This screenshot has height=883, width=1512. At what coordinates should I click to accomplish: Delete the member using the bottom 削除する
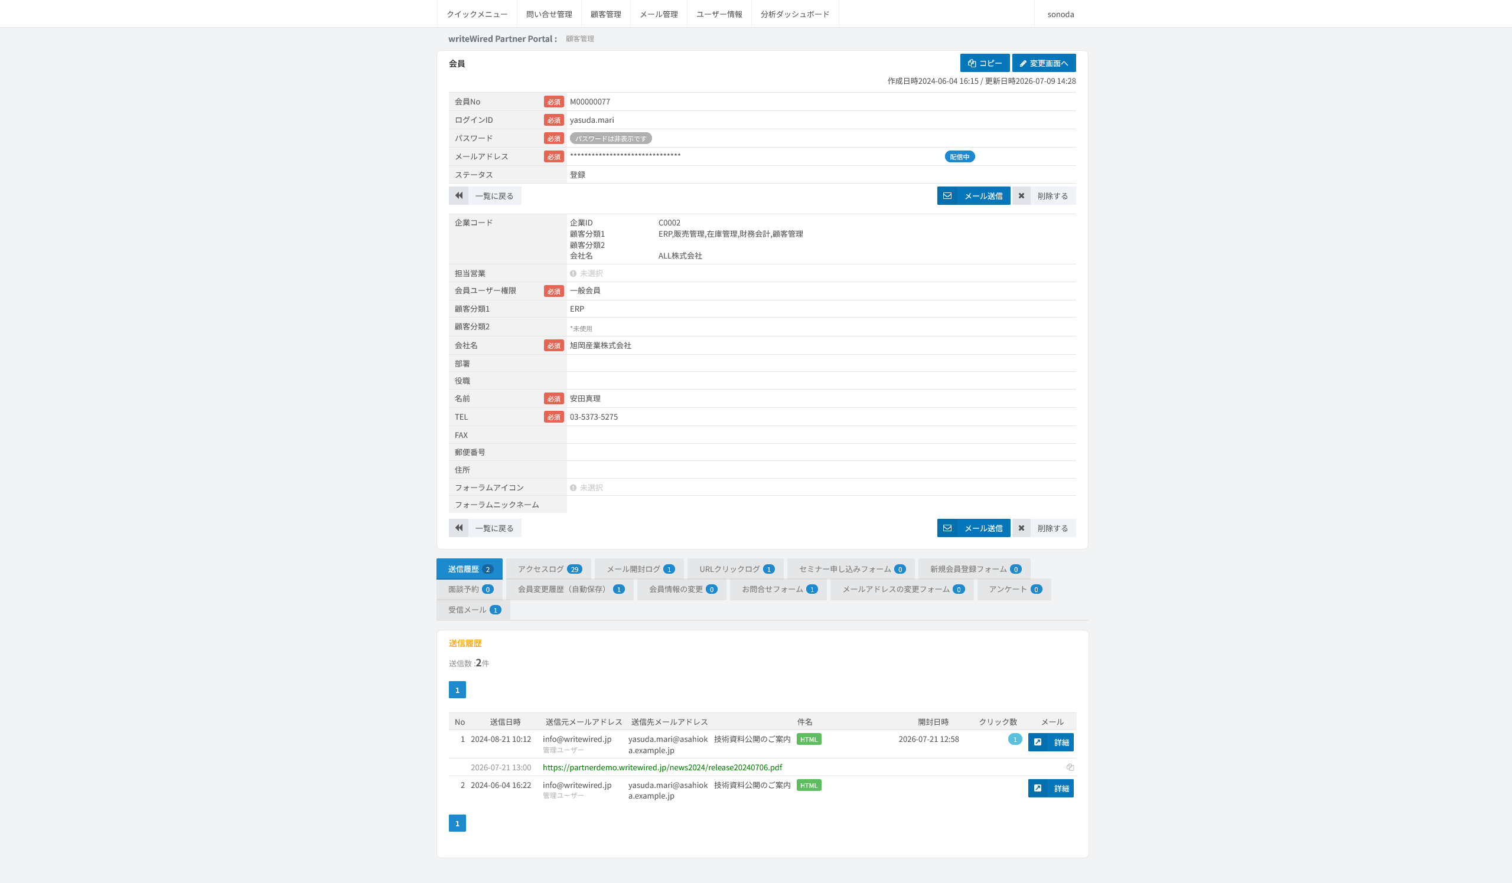[x=1044, y=528]
